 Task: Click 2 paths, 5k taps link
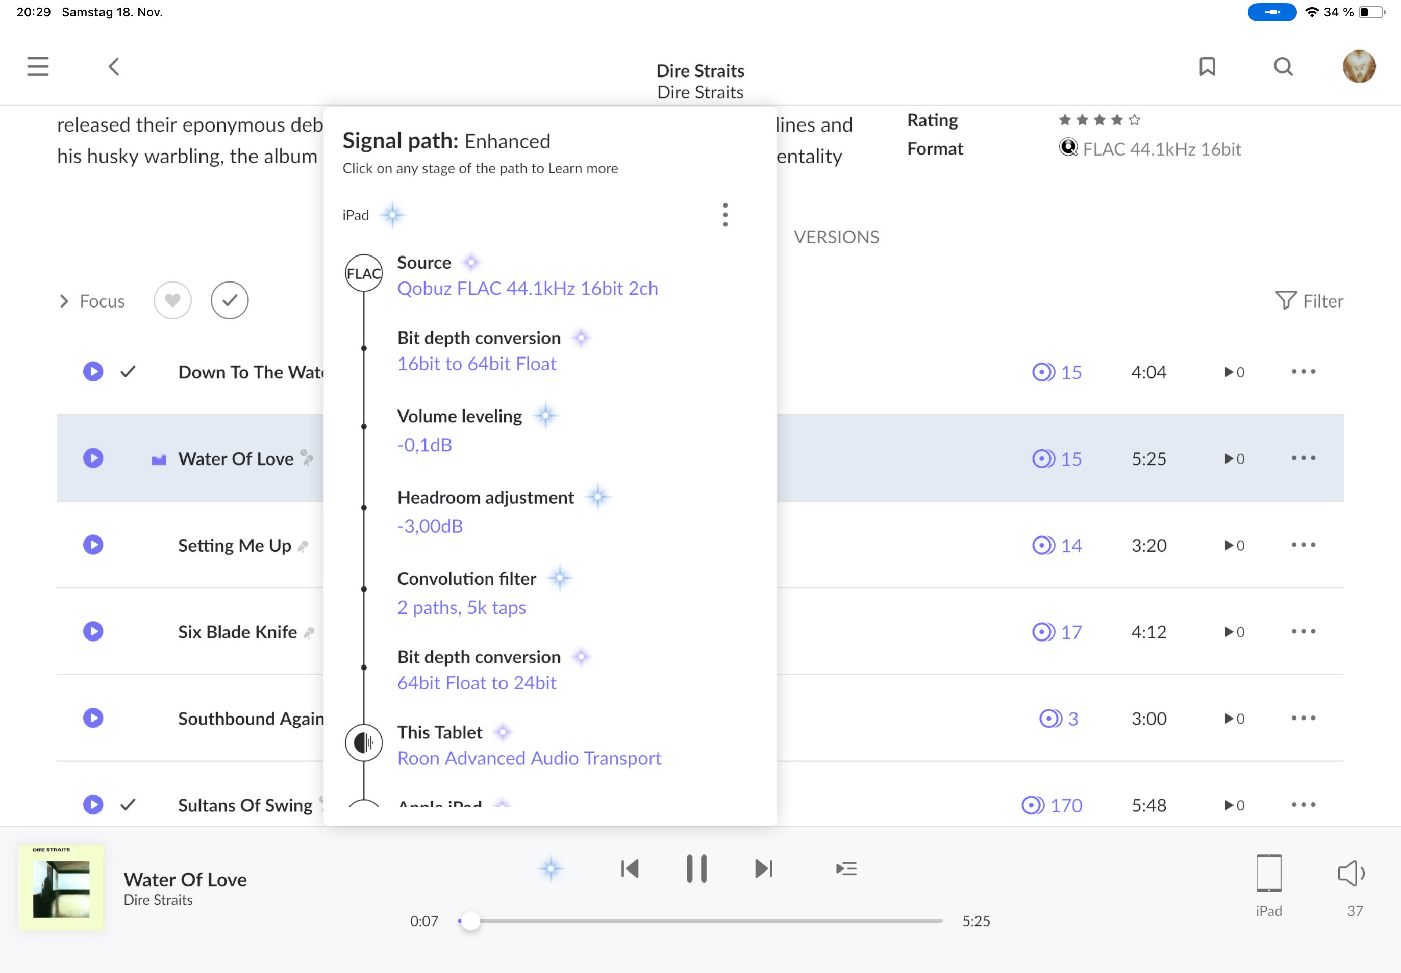click(461, 608)
